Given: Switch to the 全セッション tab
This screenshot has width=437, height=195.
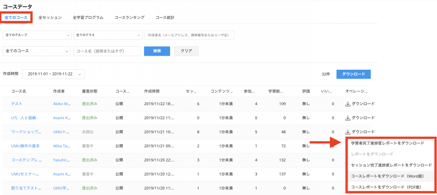Looking at the screenshot, I should 50,18.
